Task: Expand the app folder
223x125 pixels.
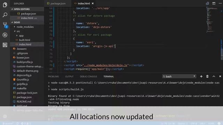Action: (27, 35)
